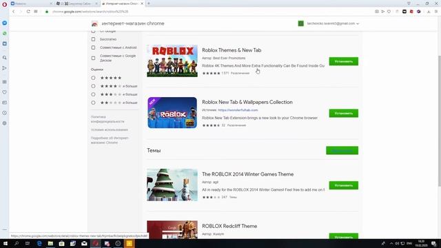Click the page vertical scrollbar
The image size is (441, 248).
[439, 121]
